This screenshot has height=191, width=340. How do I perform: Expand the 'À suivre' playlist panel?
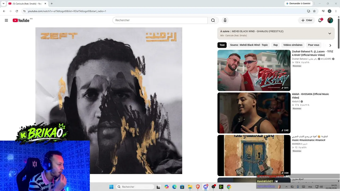(x=330, y=33)
